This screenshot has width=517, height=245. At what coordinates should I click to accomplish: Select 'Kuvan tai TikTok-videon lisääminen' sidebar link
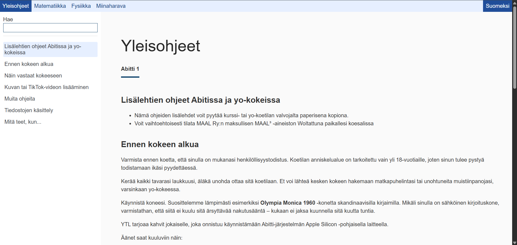(46, 87)
